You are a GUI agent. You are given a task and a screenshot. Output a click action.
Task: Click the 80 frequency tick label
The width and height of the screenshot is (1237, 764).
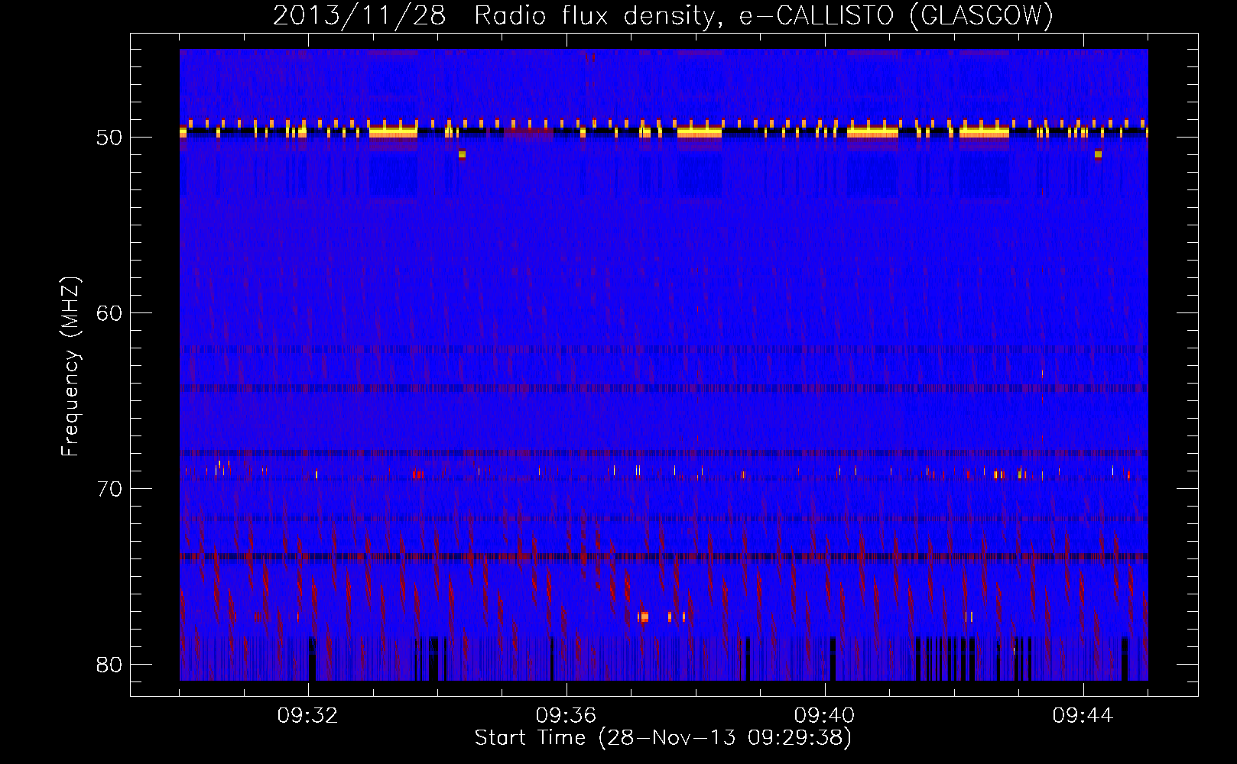[110, 664]
